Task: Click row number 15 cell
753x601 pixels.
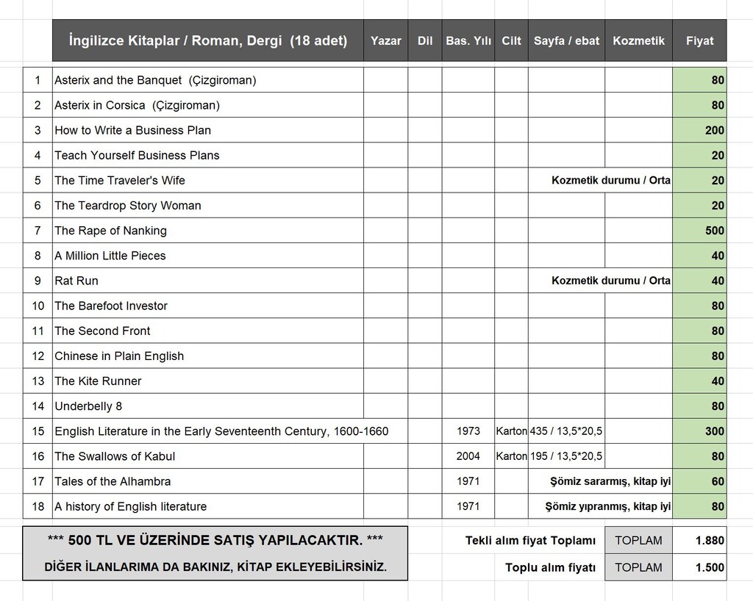Action: coord(38,431)
